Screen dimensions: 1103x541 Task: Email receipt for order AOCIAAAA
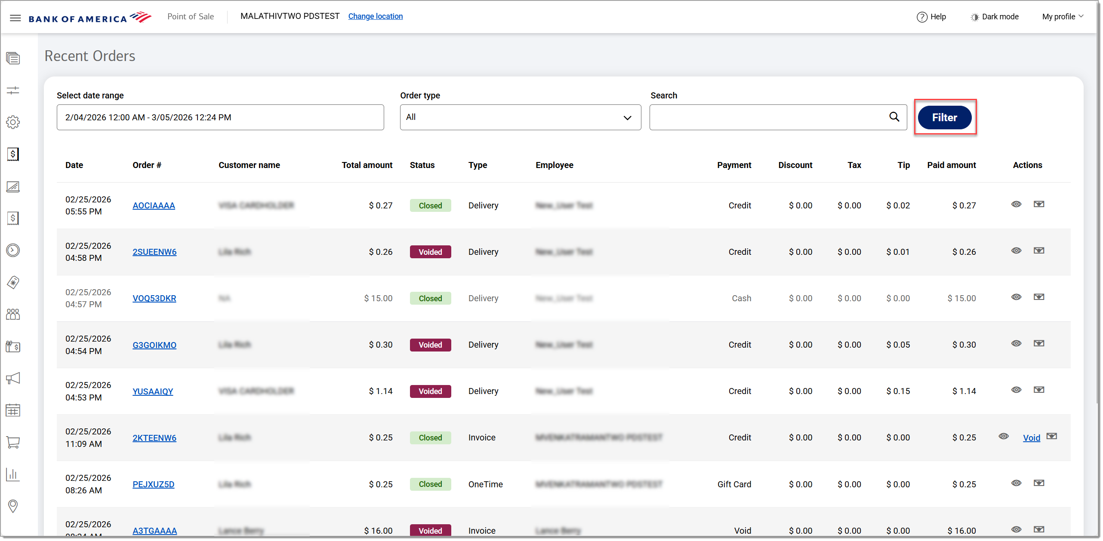tap(1039, 205)
